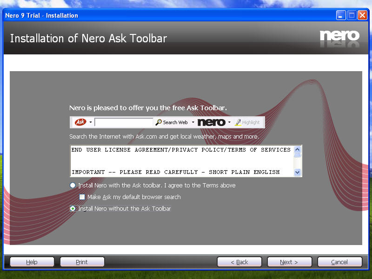
Task: Click the Highlight pen icon
Action: coord(238,122)
